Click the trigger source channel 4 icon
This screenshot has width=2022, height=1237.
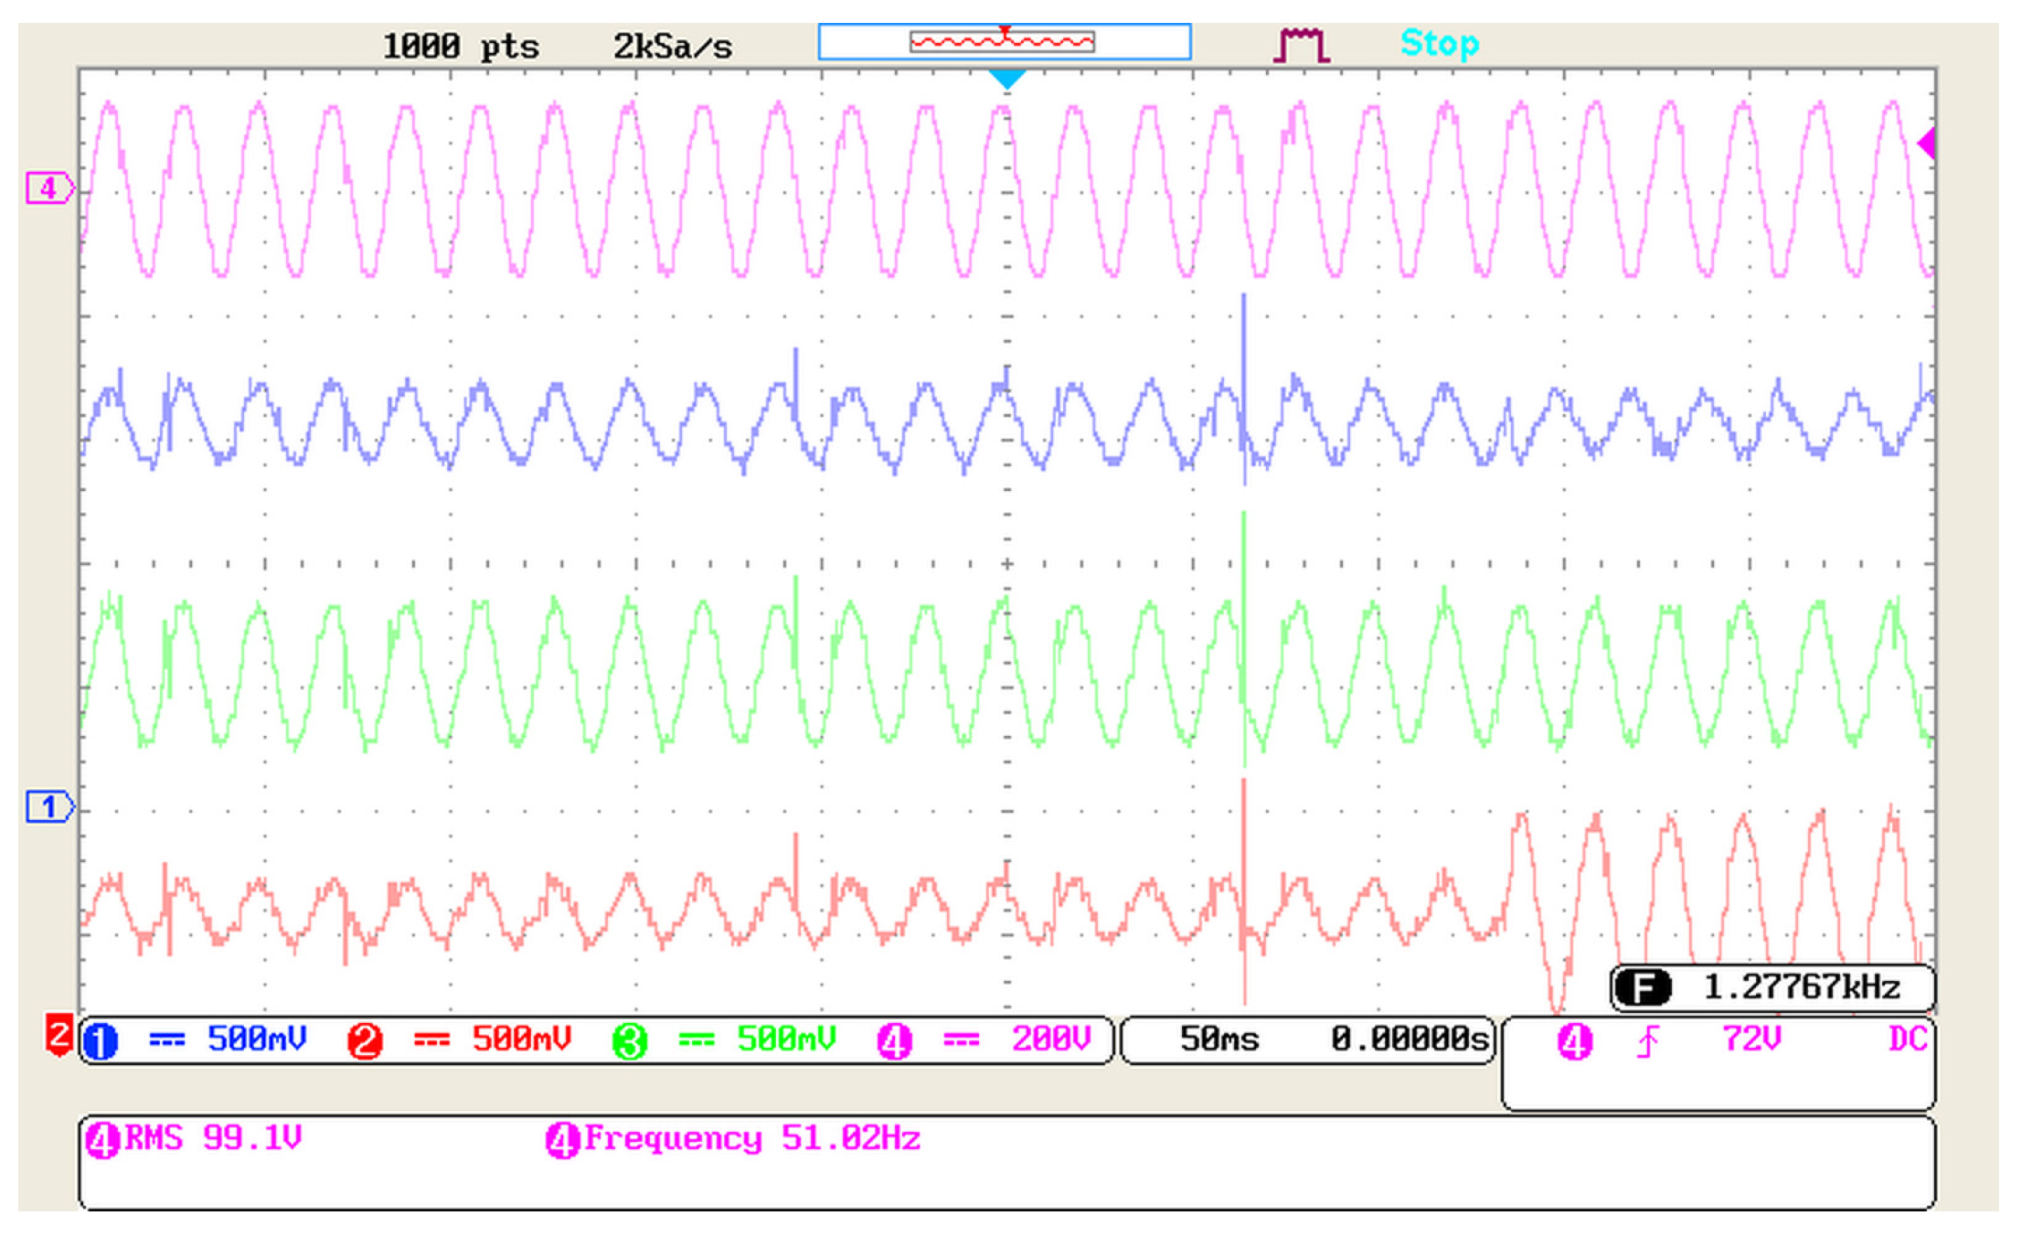pyautogui.click(x=1574, y=1041)
